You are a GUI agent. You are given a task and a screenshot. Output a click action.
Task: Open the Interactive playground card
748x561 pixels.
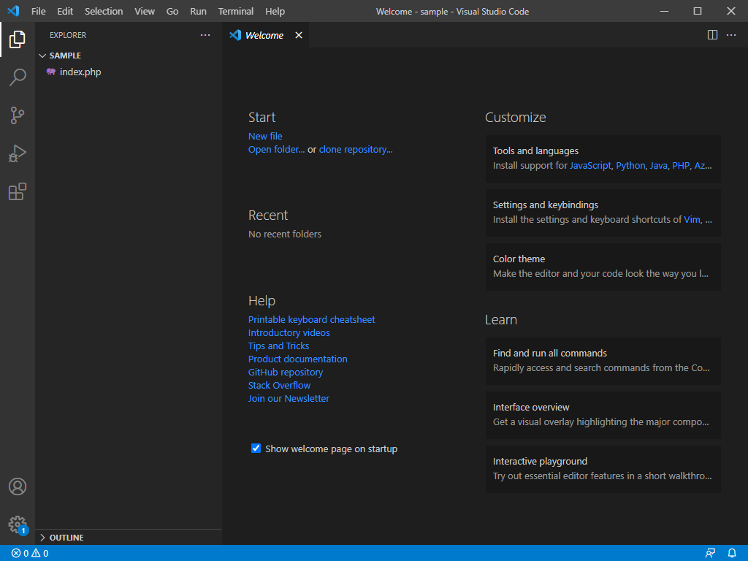603,469
